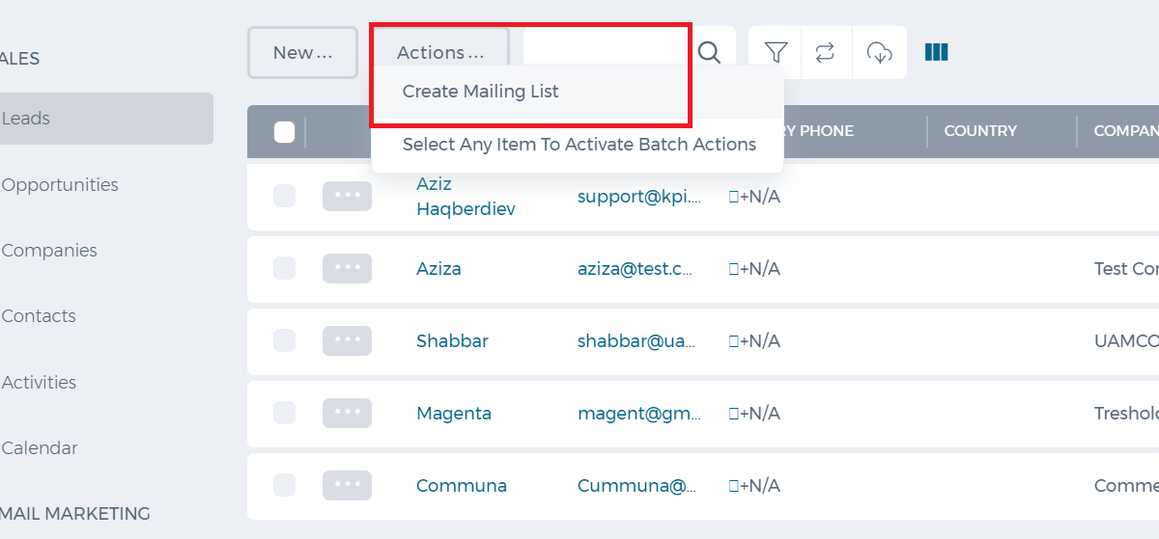This screenshot has height=539, width=1159.
Task: Open the filter funnel icon
Action: [x=776, y=52]
